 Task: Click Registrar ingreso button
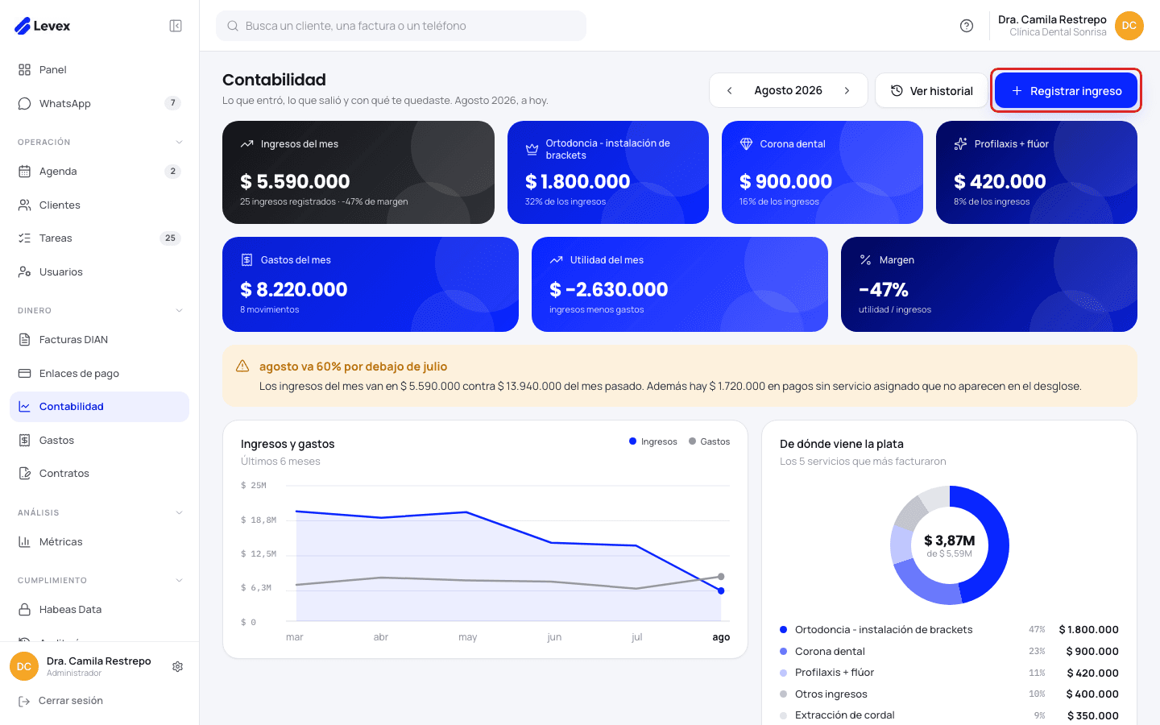point(1066,90)
